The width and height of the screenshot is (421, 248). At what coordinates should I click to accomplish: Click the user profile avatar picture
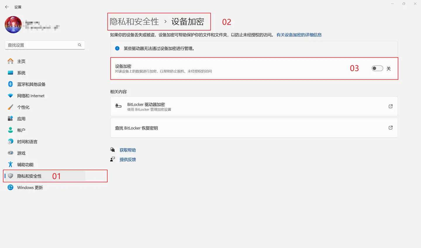click(x=13, y=25)
